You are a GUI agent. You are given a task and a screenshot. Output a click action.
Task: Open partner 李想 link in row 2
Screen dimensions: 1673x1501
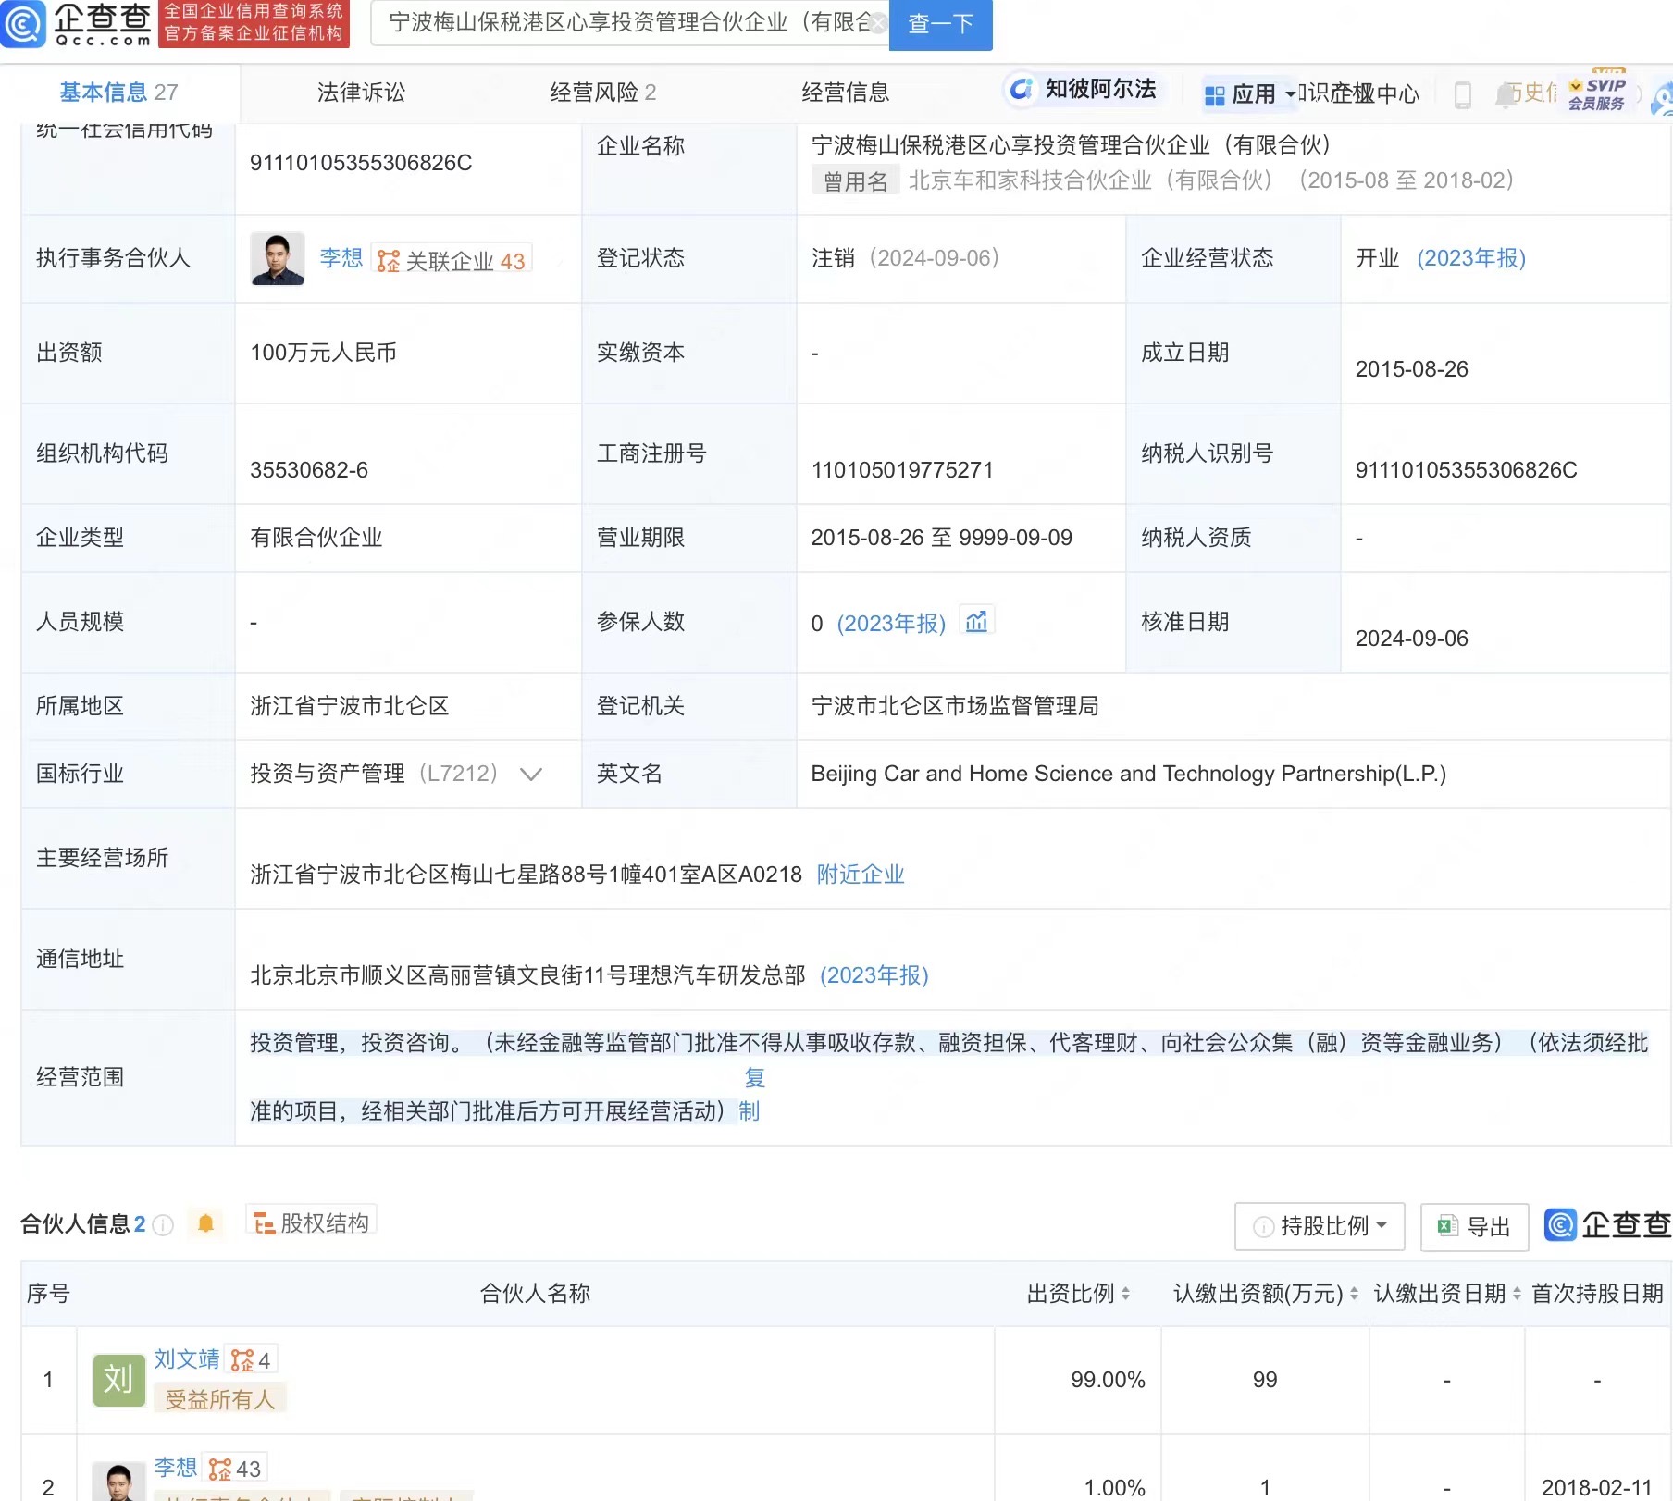click(x=176, y=1468)
